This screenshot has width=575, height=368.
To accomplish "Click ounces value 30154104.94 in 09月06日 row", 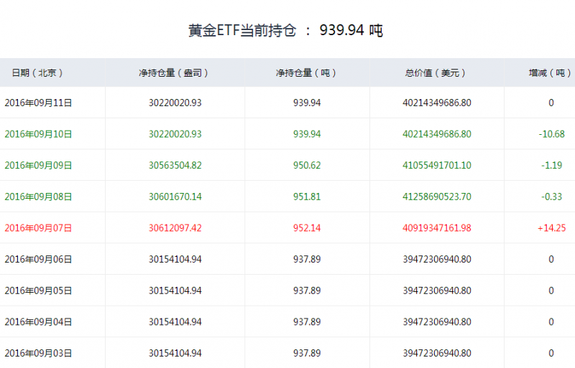I will (x=175, y=259).
